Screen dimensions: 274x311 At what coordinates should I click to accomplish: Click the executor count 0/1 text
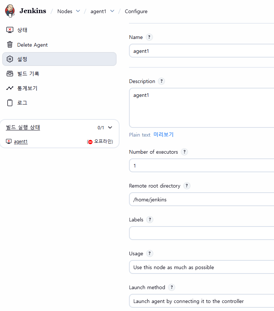point(101,128)
